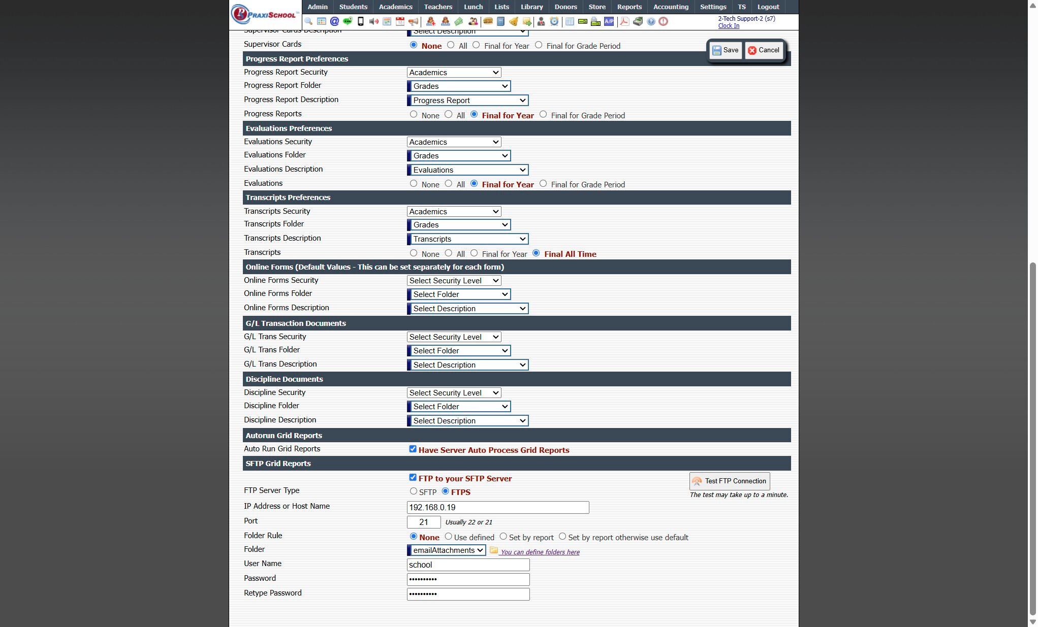Click the Test FTP Connection button
This screenshot has height=627, width=1038.
click(729, 481)
